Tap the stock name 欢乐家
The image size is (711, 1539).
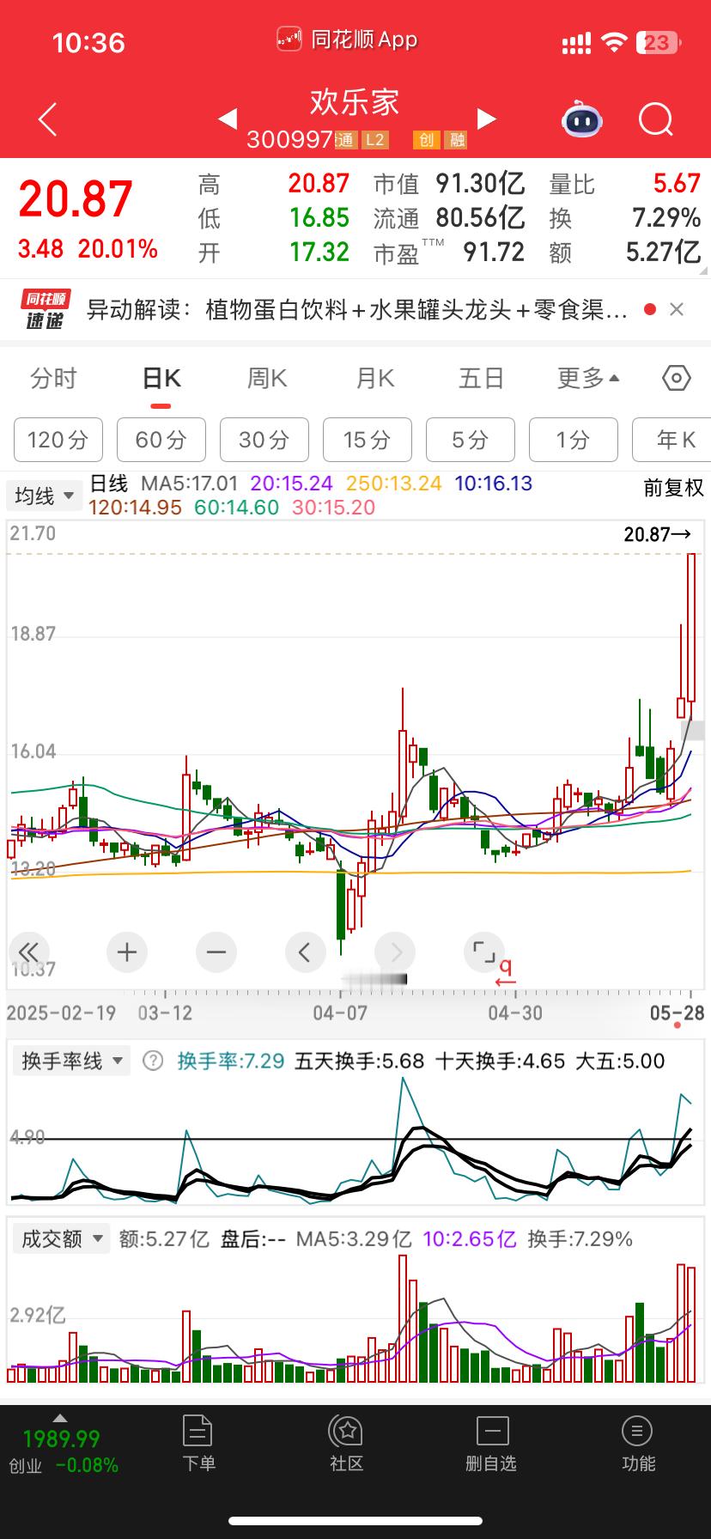355,103
